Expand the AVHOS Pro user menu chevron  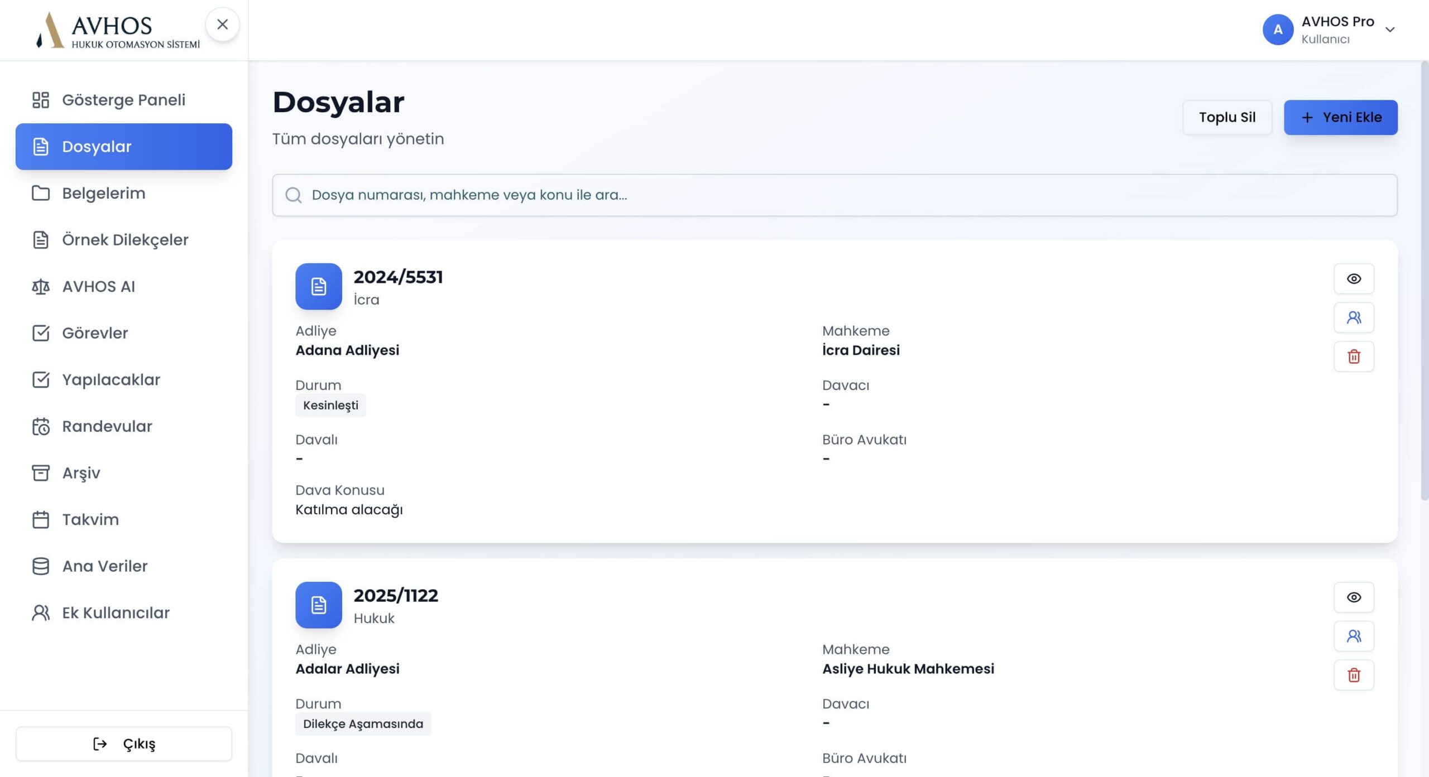1390,30
